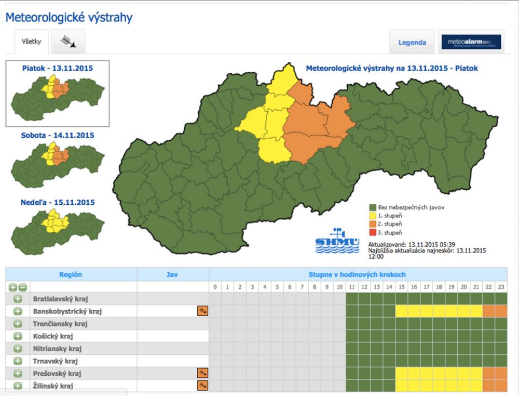This screenshot has height=396, width=519.
Task: Open the Legenda tab
Action: click(412, 43)
